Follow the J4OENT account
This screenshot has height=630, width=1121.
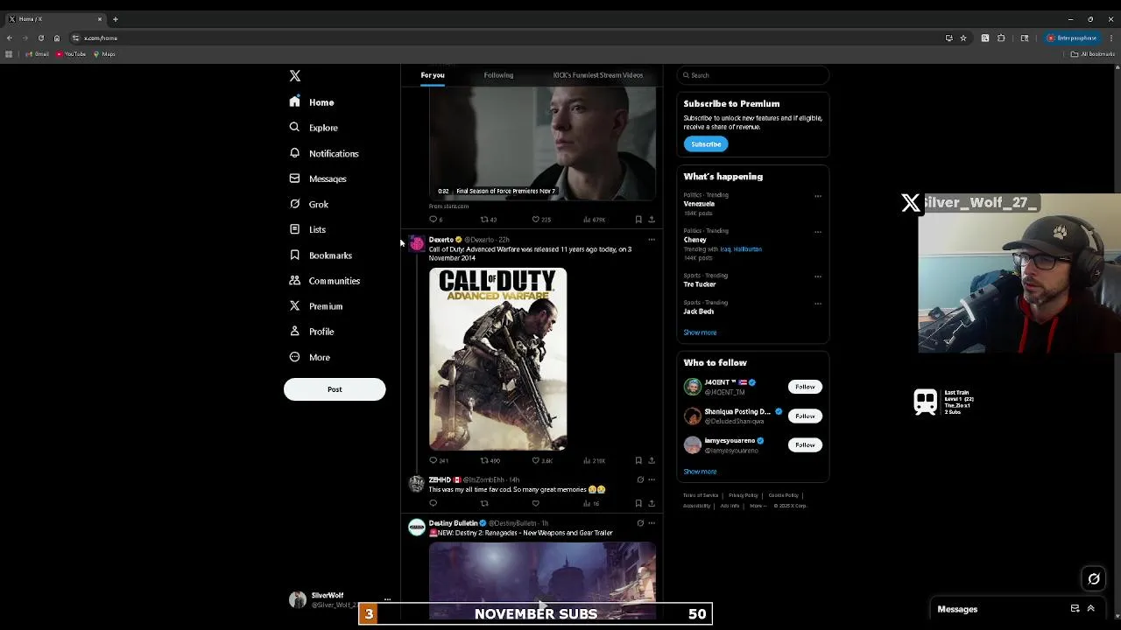click(x=805, y=387)
